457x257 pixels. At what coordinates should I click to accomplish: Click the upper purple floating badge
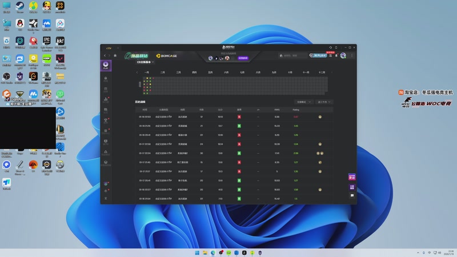click(352, 177)
